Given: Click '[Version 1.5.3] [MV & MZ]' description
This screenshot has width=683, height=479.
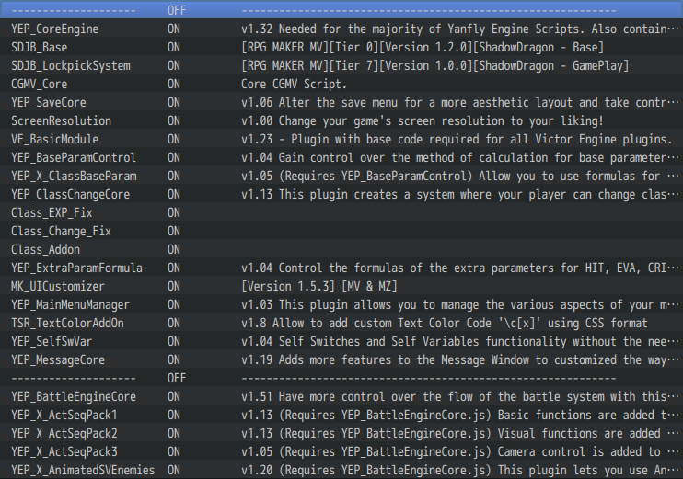Looking at the screenshot, I should pos(319,286).
